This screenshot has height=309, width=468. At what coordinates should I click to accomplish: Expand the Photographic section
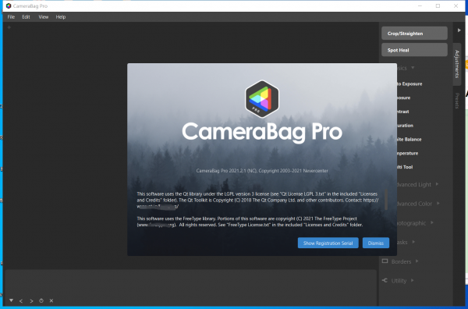point(432,222)
